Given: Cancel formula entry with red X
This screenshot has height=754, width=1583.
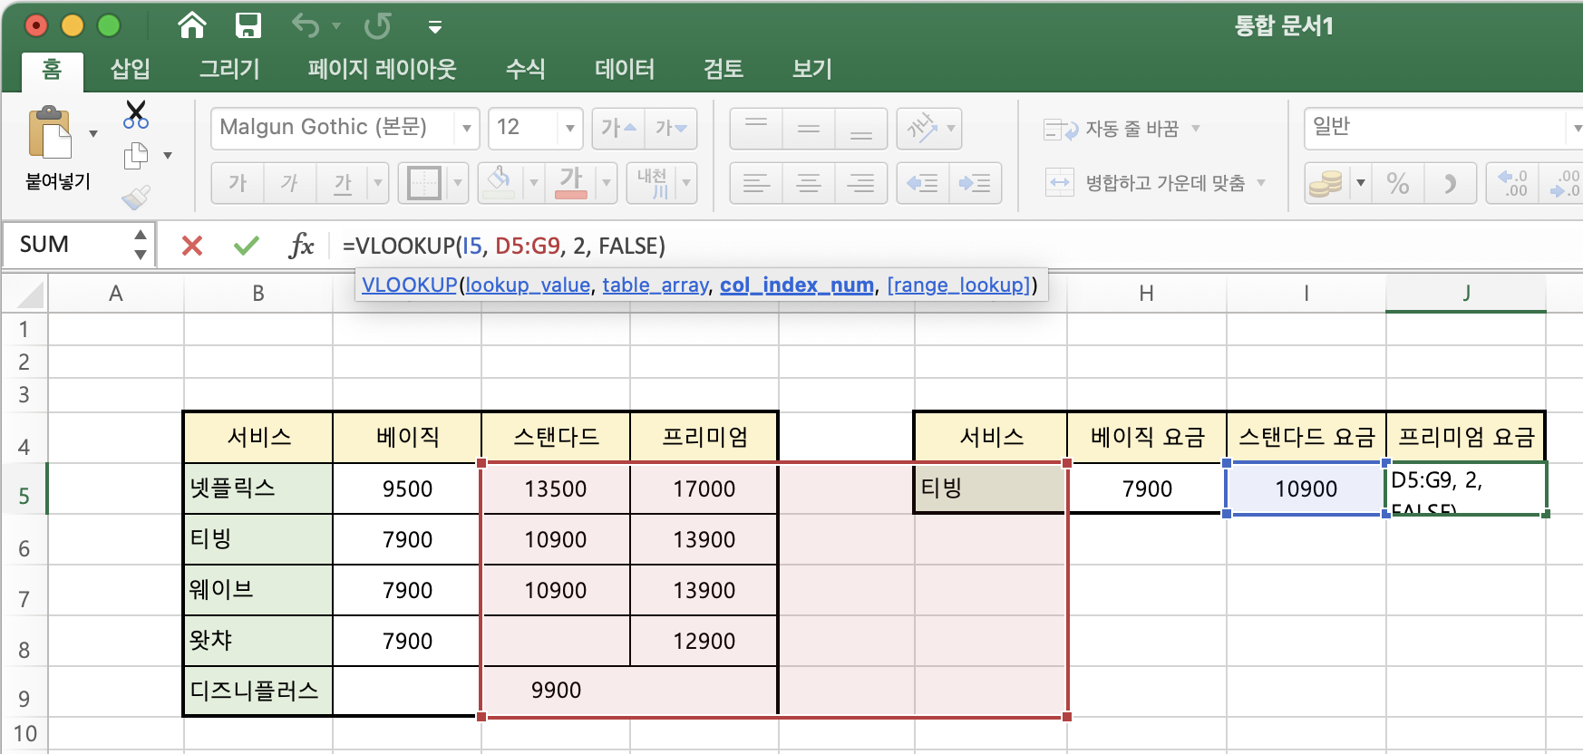Looking at the screenshot, I should pos(192,246).
